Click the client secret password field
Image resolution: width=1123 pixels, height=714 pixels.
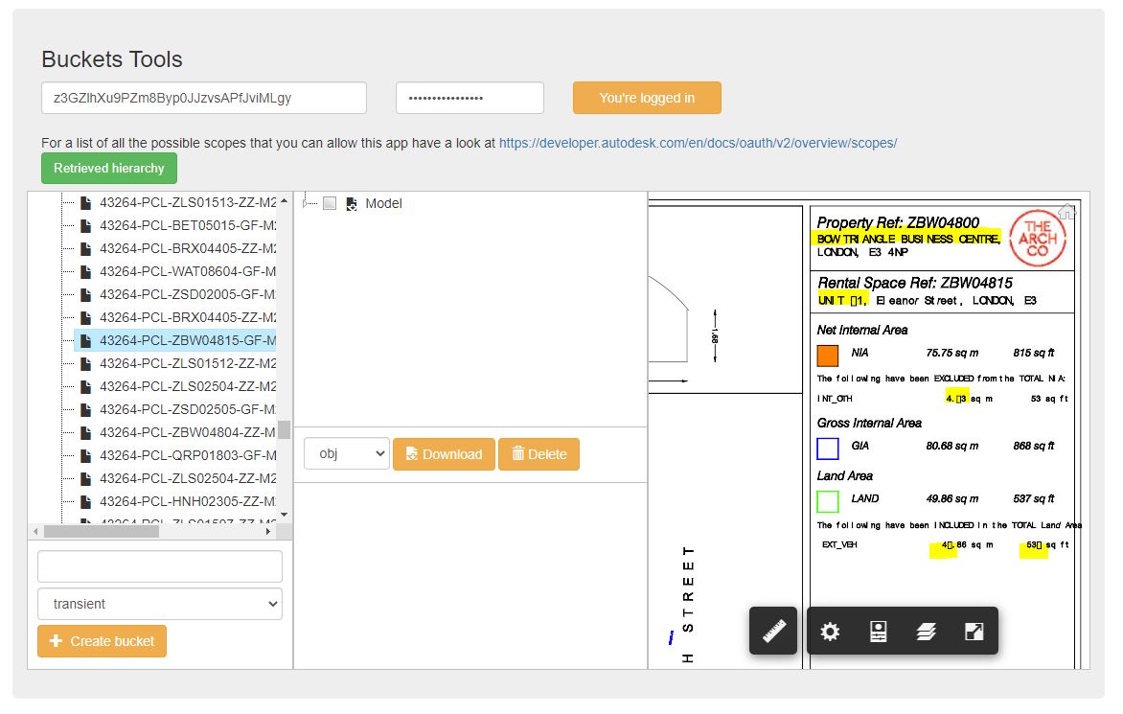[x=470, y=98]
